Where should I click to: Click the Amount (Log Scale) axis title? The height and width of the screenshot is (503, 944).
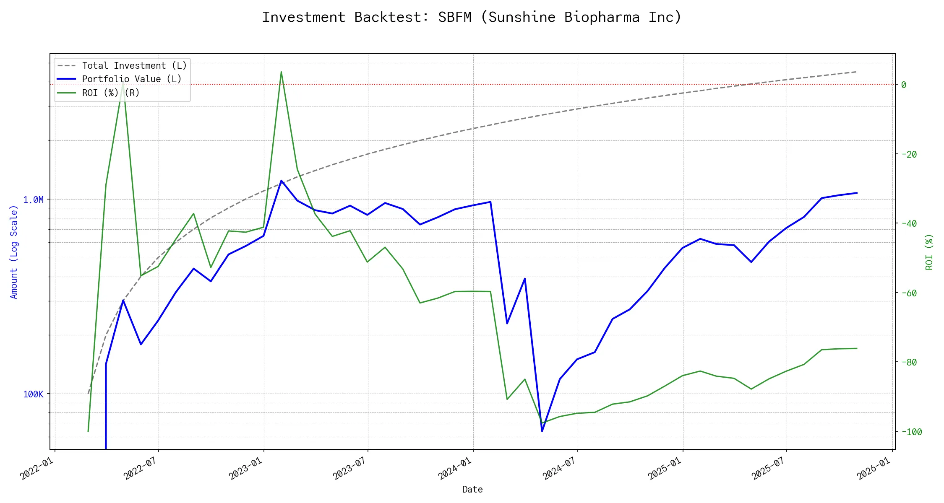click(14, 252)
